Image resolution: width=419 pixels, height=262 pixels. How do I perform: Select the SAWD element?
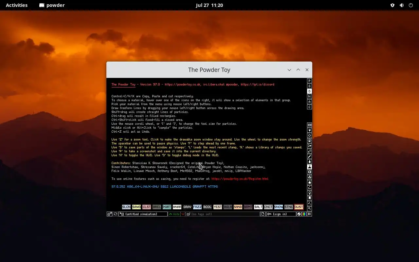(x=137, y=207)
